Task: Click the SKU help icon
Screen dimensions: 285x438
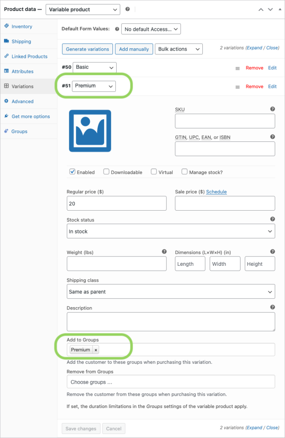Action: click(x=273, y=109)
